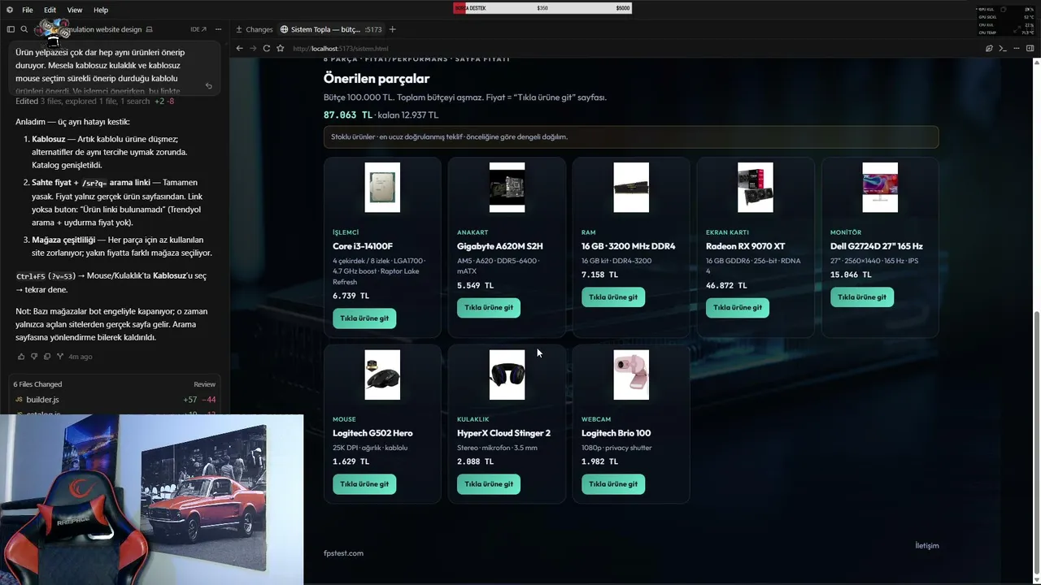
Task: Copy the assistant response
Action: (47, 357)
